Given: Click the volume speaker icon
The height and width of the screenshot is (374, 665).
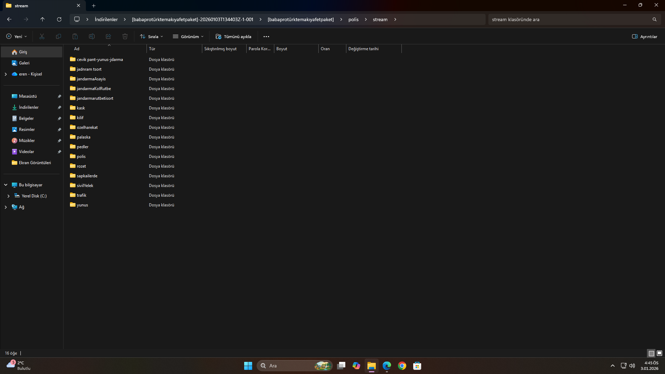Looking at the screenshot, I should [632, 366].
